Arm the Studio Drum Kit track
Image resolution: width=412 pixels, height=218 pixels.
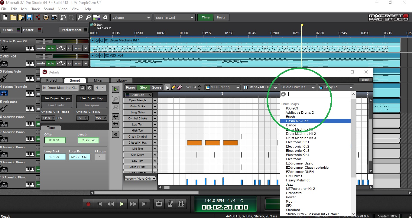click(78, 48)
